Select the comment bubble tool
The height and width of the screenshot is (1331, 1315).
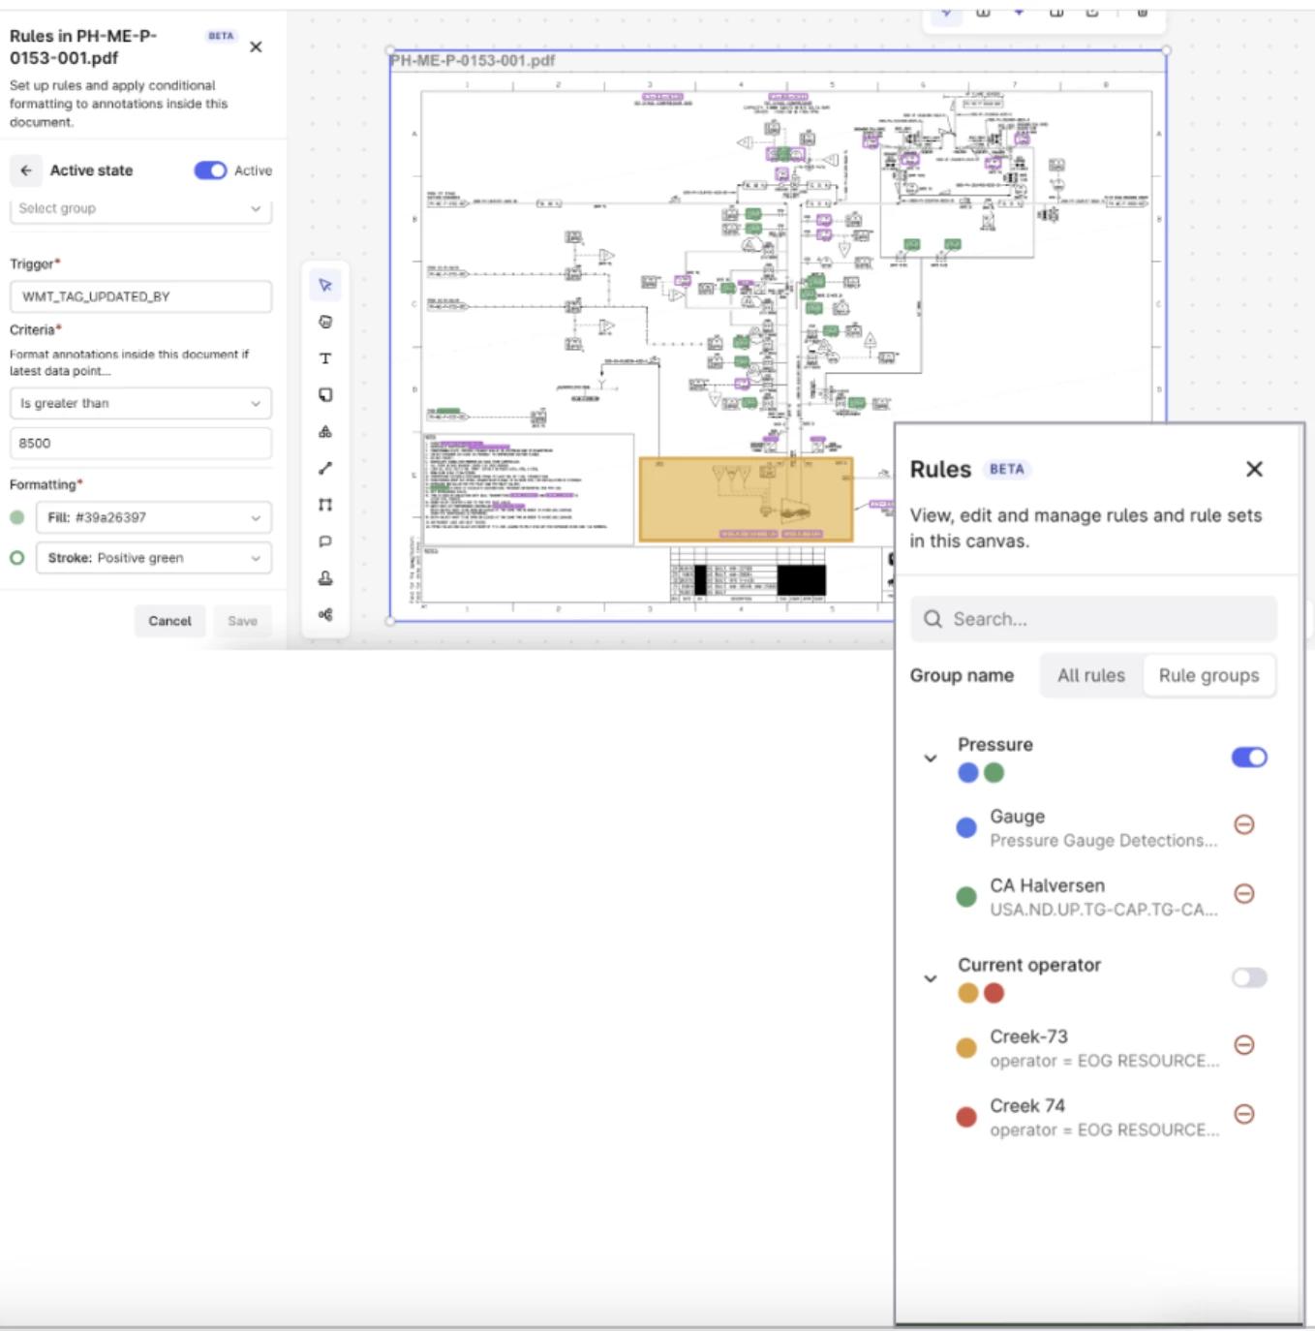point(325,542)
